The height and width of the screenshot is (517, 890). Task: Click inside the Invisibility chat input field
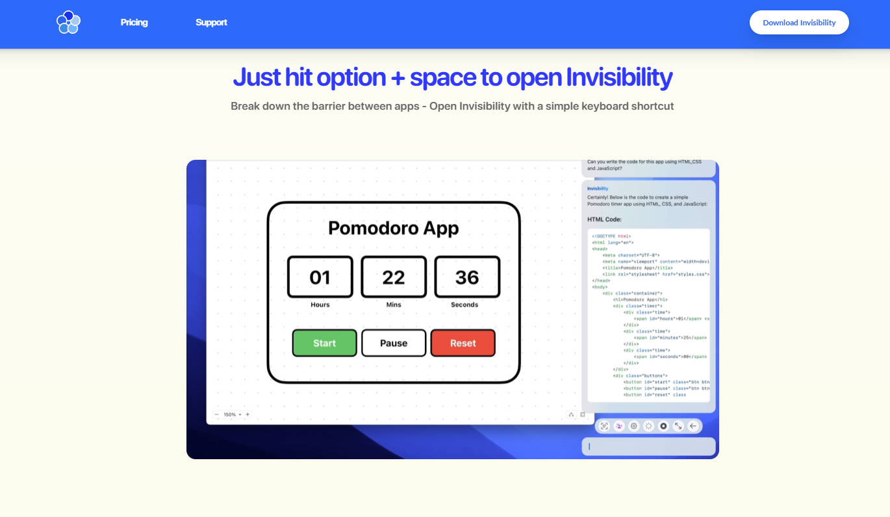coord(648,446)
